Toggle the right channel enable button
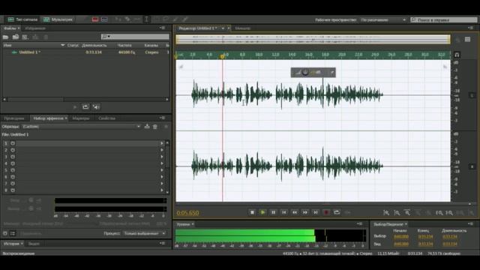 pyautogui.click(x=472, y=166)
